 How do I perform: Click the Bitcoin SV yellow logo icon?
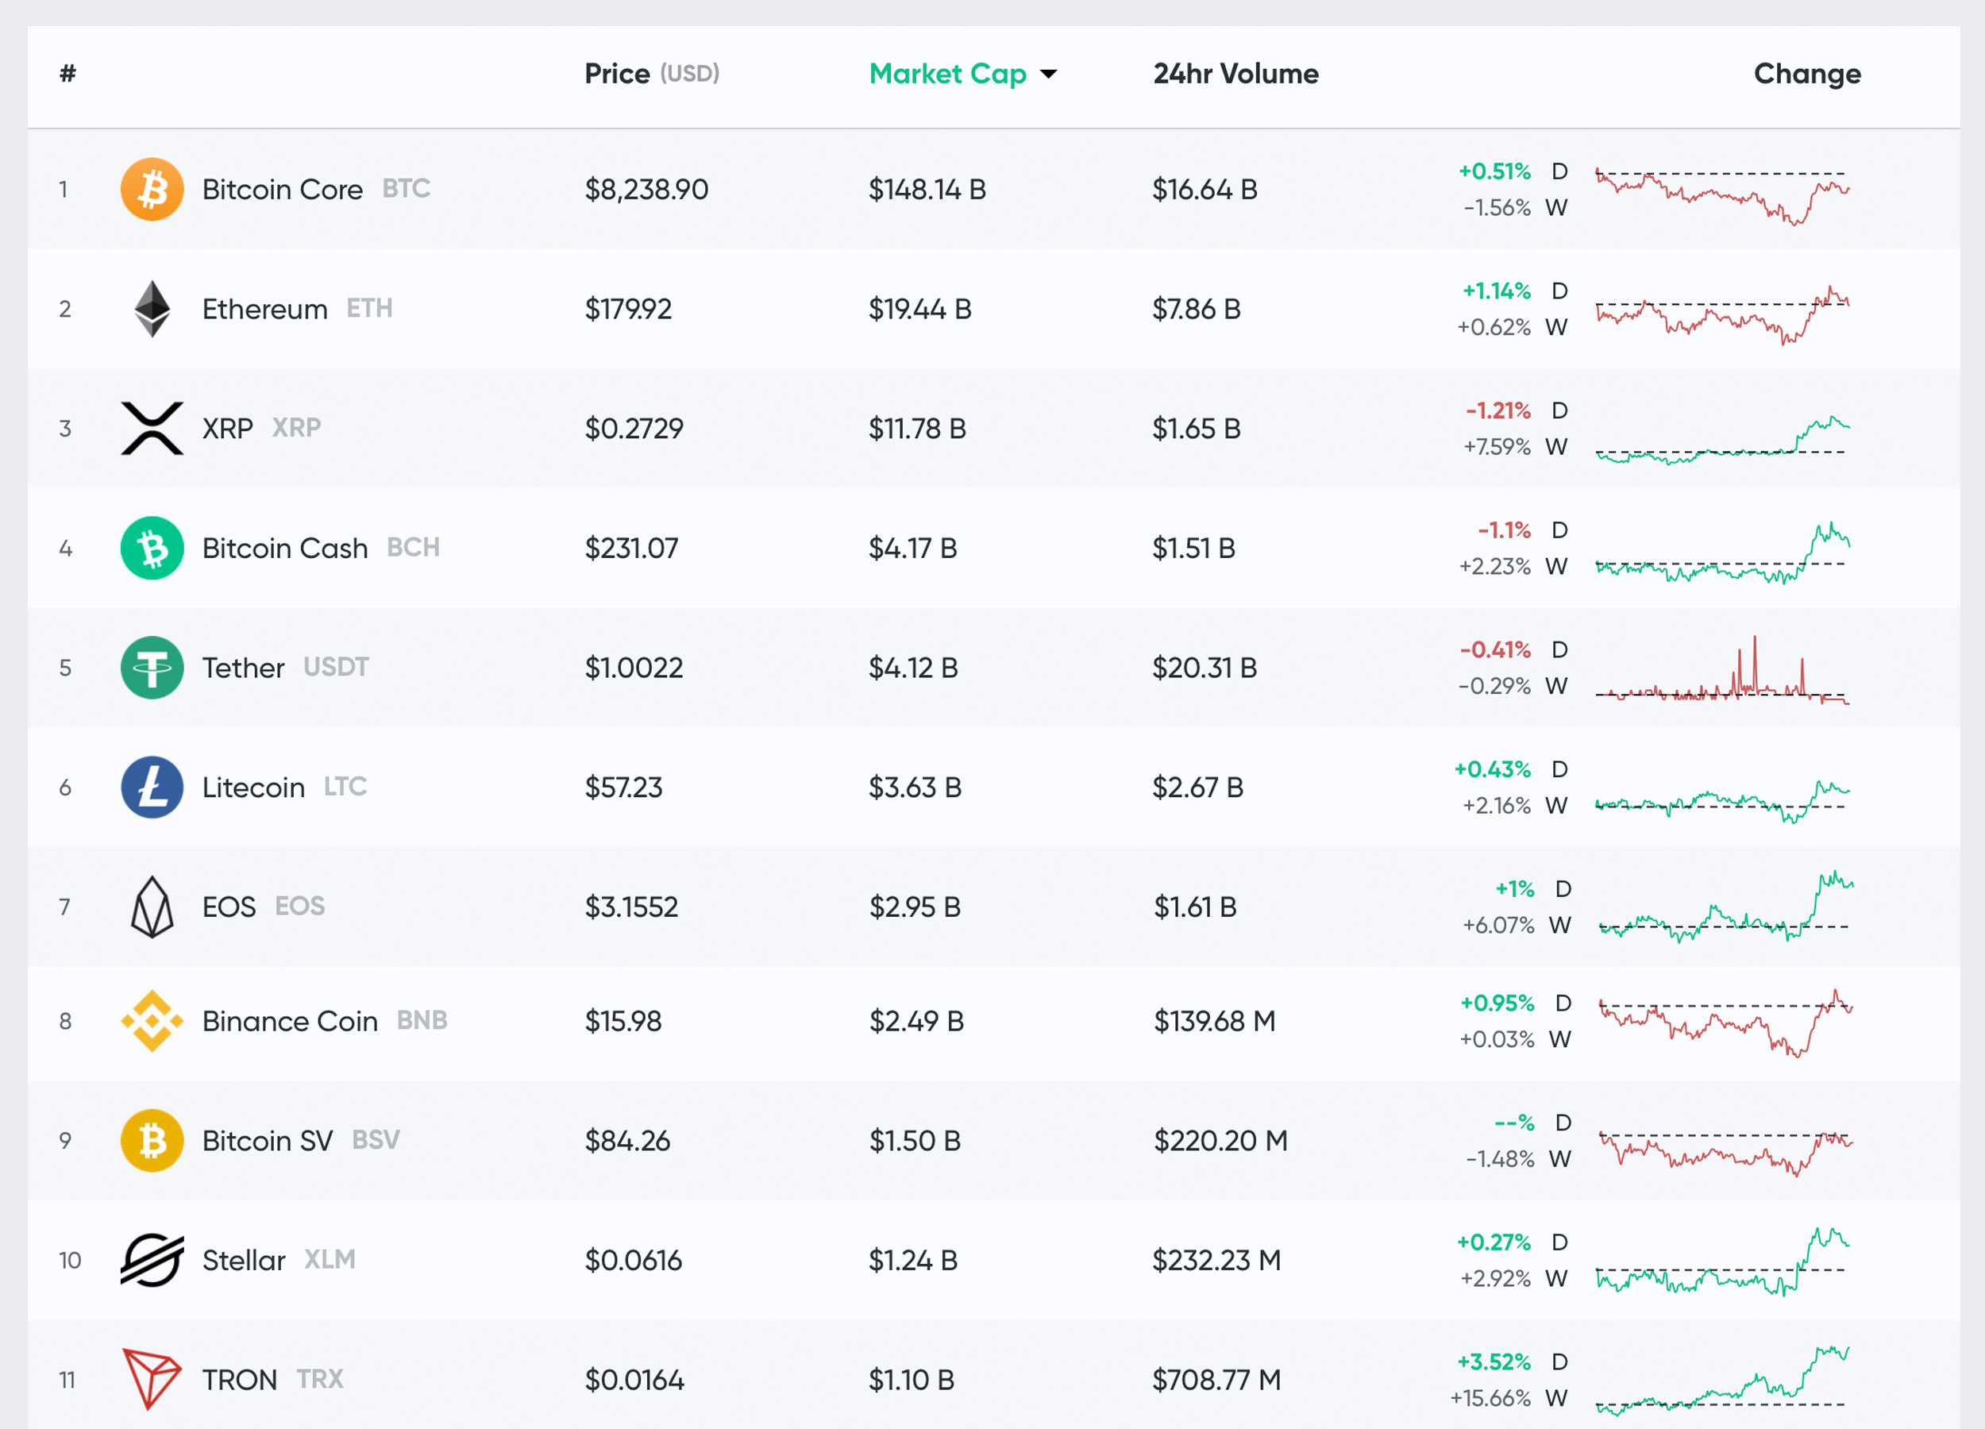[152, 1140]
